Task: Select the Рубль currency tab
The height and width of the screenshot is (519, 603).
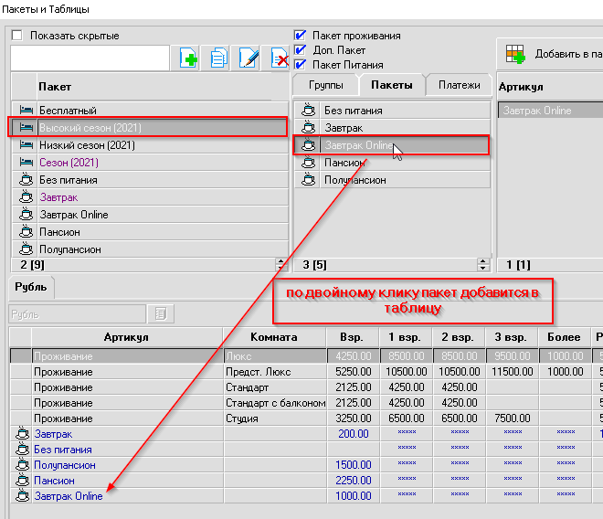Action: coord(30,287)
